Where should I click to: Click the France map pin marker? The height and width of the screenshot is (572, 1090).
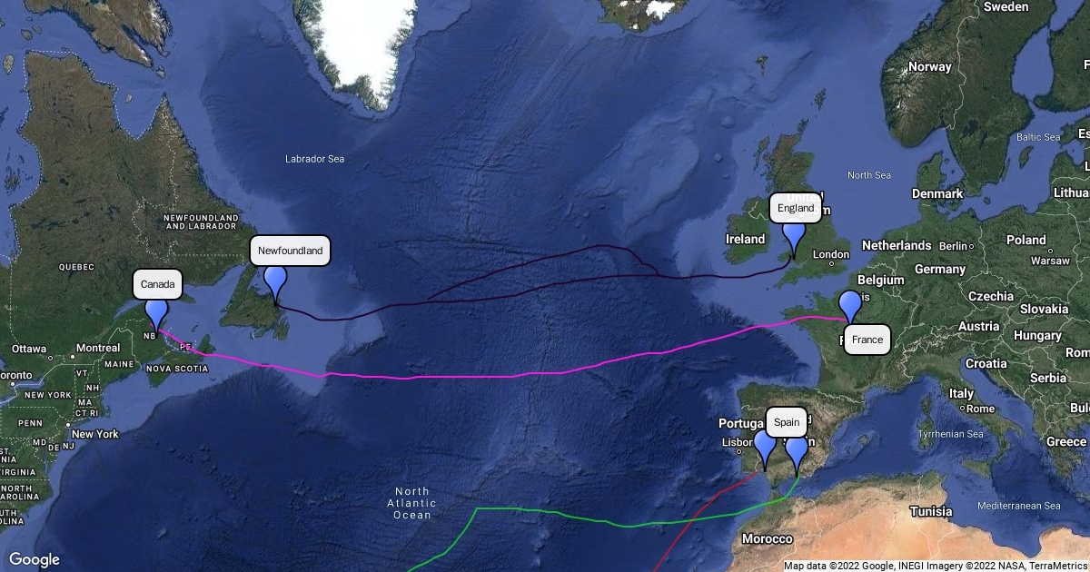(850, 307)
